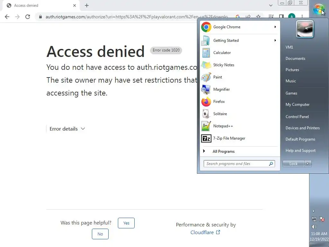Image resolution: width=329 pixels, height=247 pixels.
Task: Open the Google icon in the address bar
Action: pyautogui.click(x=238, y=17)
